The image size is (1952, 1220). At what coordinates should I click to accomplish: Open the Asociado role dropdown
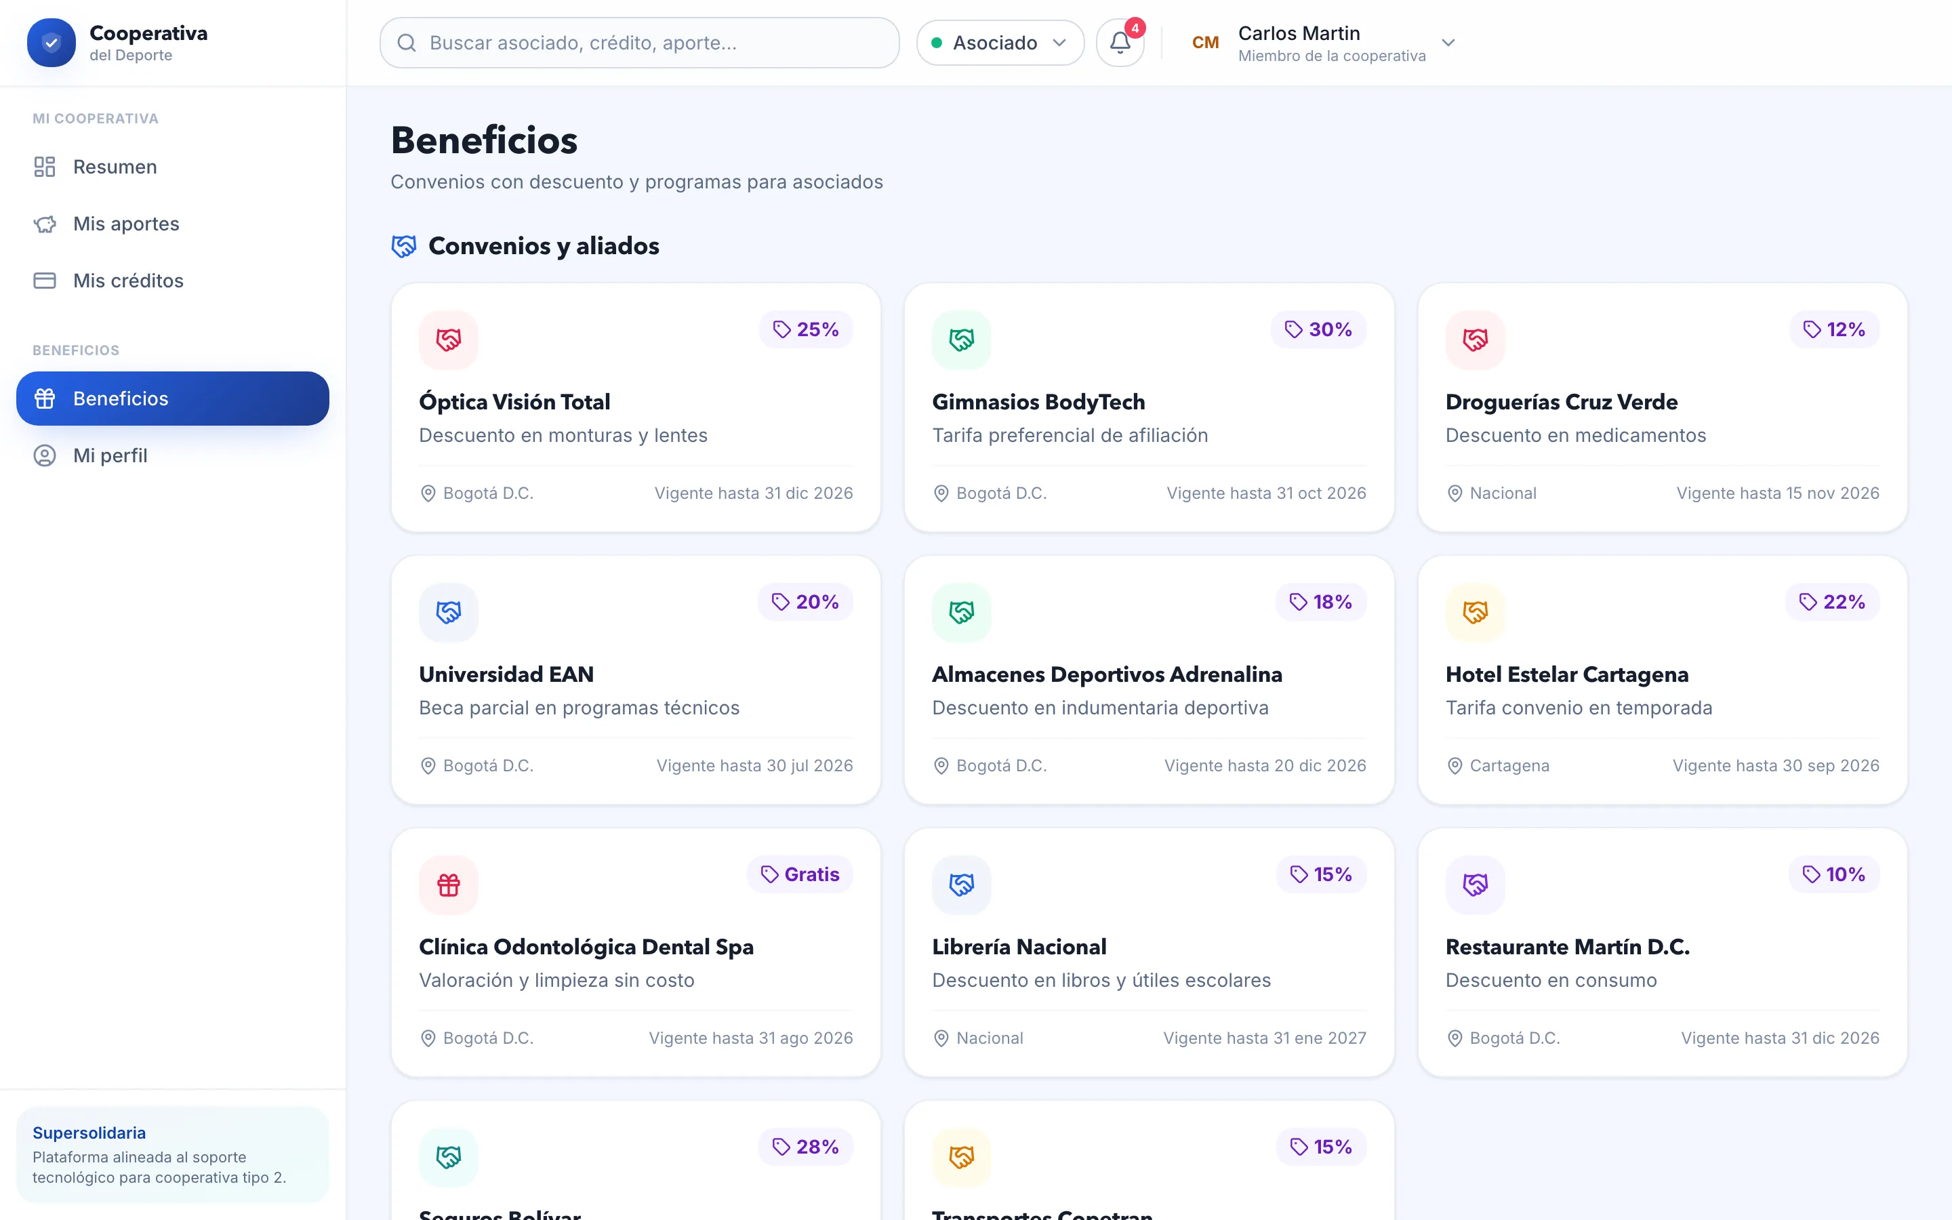pyautogui.click(x=1000, y=43)
